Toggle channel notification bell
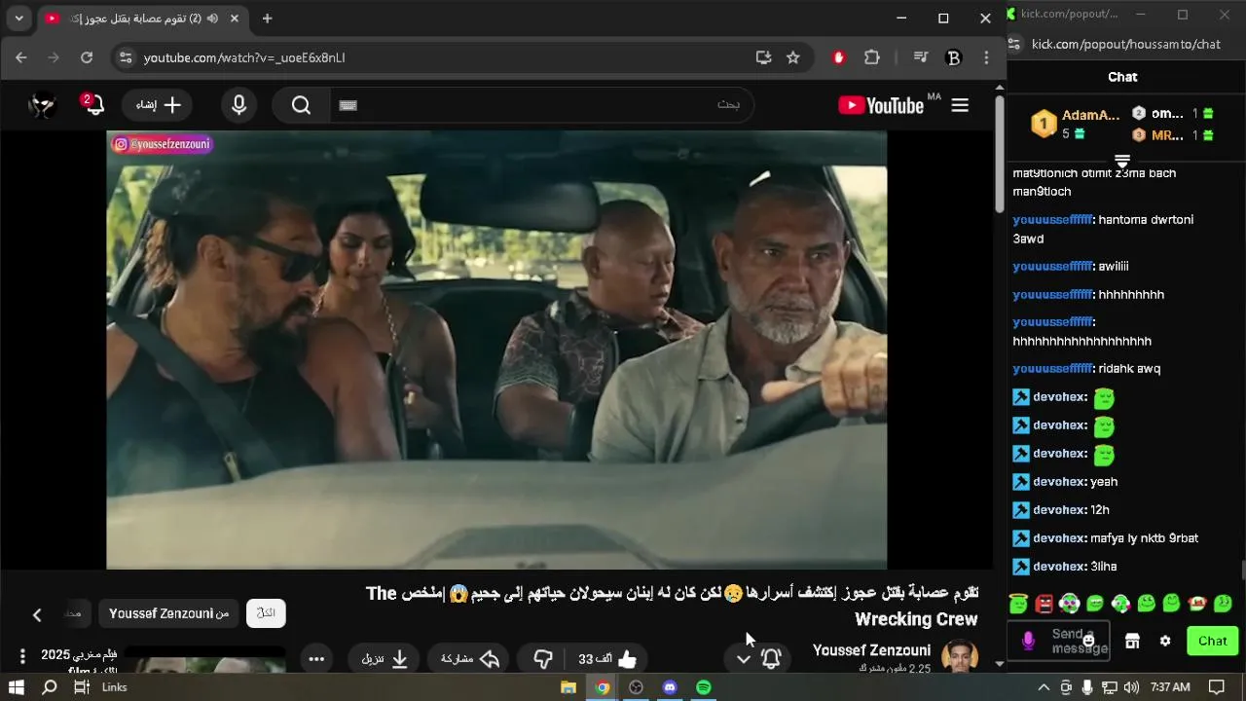Image resolution: width=1246 pixels, height=701 pixels. 771,659
